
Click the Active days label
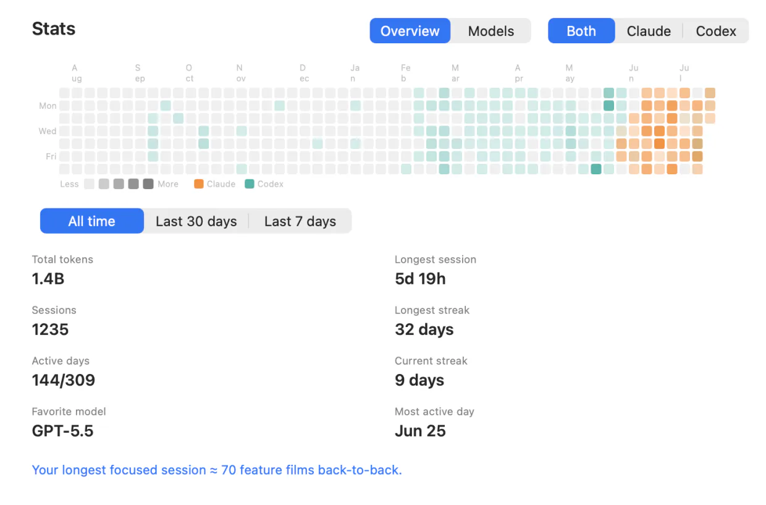tap(61, 361)
